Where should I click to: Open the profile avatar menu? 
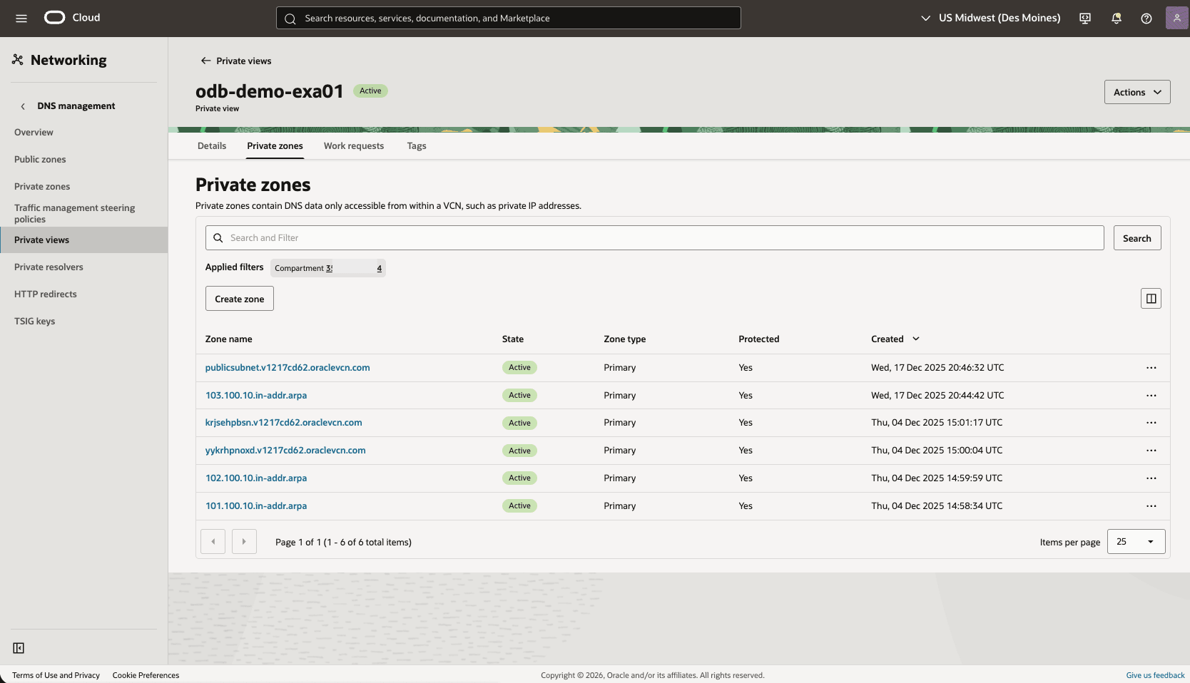(x=1176, y=18)
